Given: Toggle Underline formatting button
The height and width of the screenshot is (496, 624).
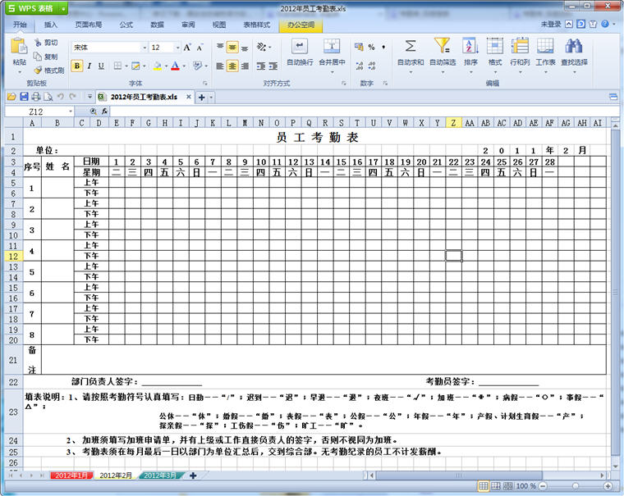Looking at the screenshot, I should click(101, 66).
